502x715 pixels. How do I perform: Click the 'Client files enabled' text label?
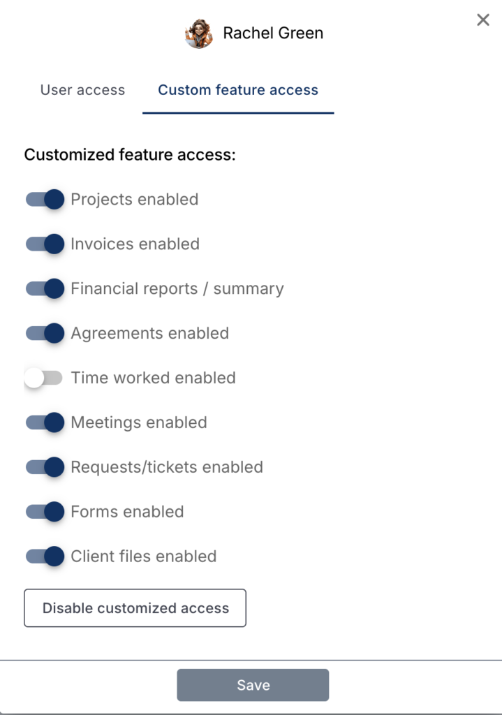[x=142, y=556]
